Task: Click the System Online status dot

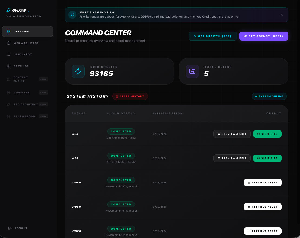Action: pyautogui.click(x=256, y=96)
